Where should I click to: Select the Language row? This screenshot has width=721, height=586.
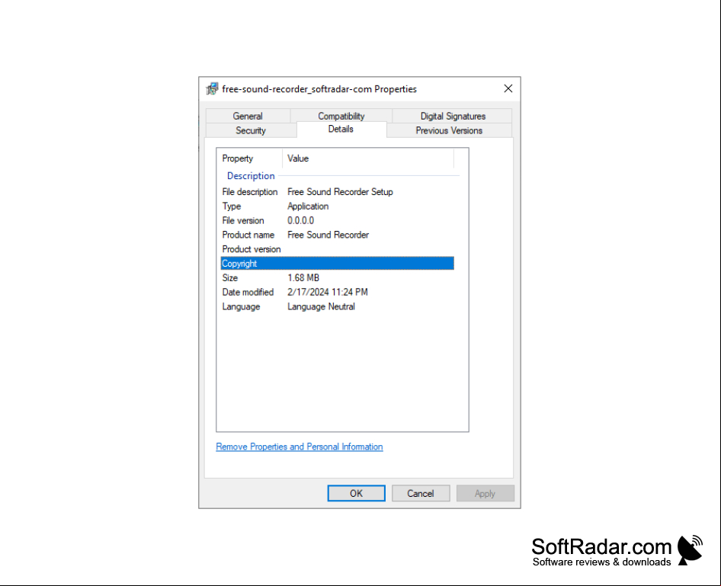(337, 306)
